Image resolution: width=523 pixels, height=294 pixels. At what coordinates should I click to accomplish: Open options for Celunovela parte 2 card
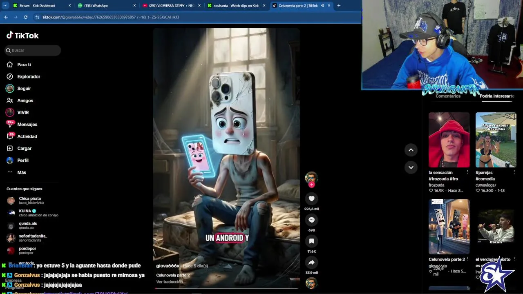click(x=467, y=259)
